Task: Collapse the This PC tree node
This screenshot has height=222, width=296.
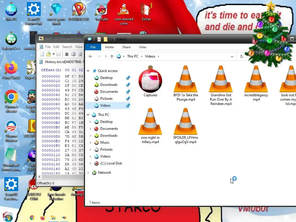Action: [x=88, y=114]
